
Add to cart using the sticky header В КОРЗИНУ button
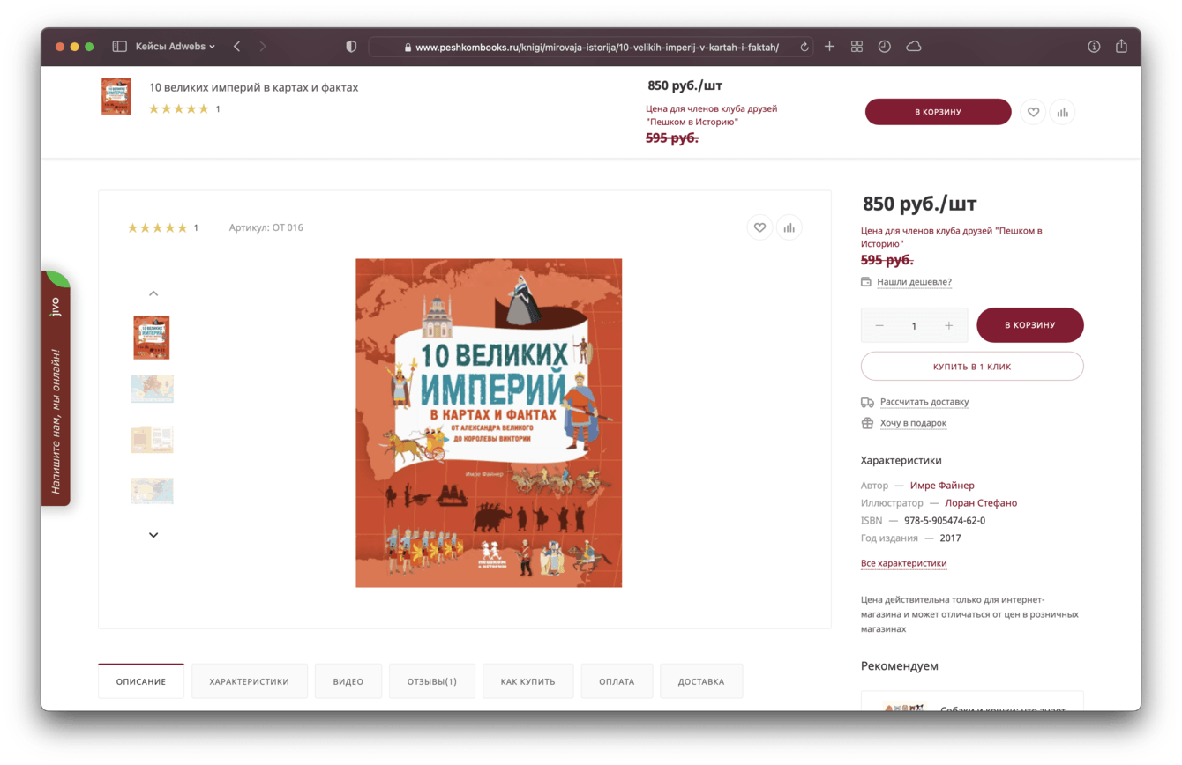[938, 112]
